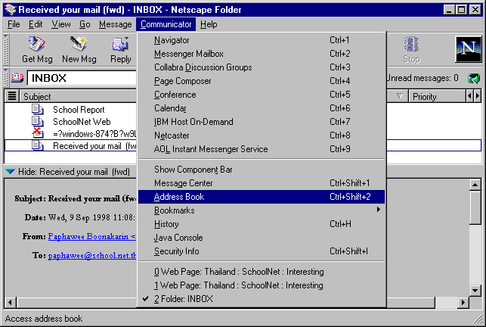The image size is (486, 327).
Task: Select Show Component Bar
Action: (262, 170)
